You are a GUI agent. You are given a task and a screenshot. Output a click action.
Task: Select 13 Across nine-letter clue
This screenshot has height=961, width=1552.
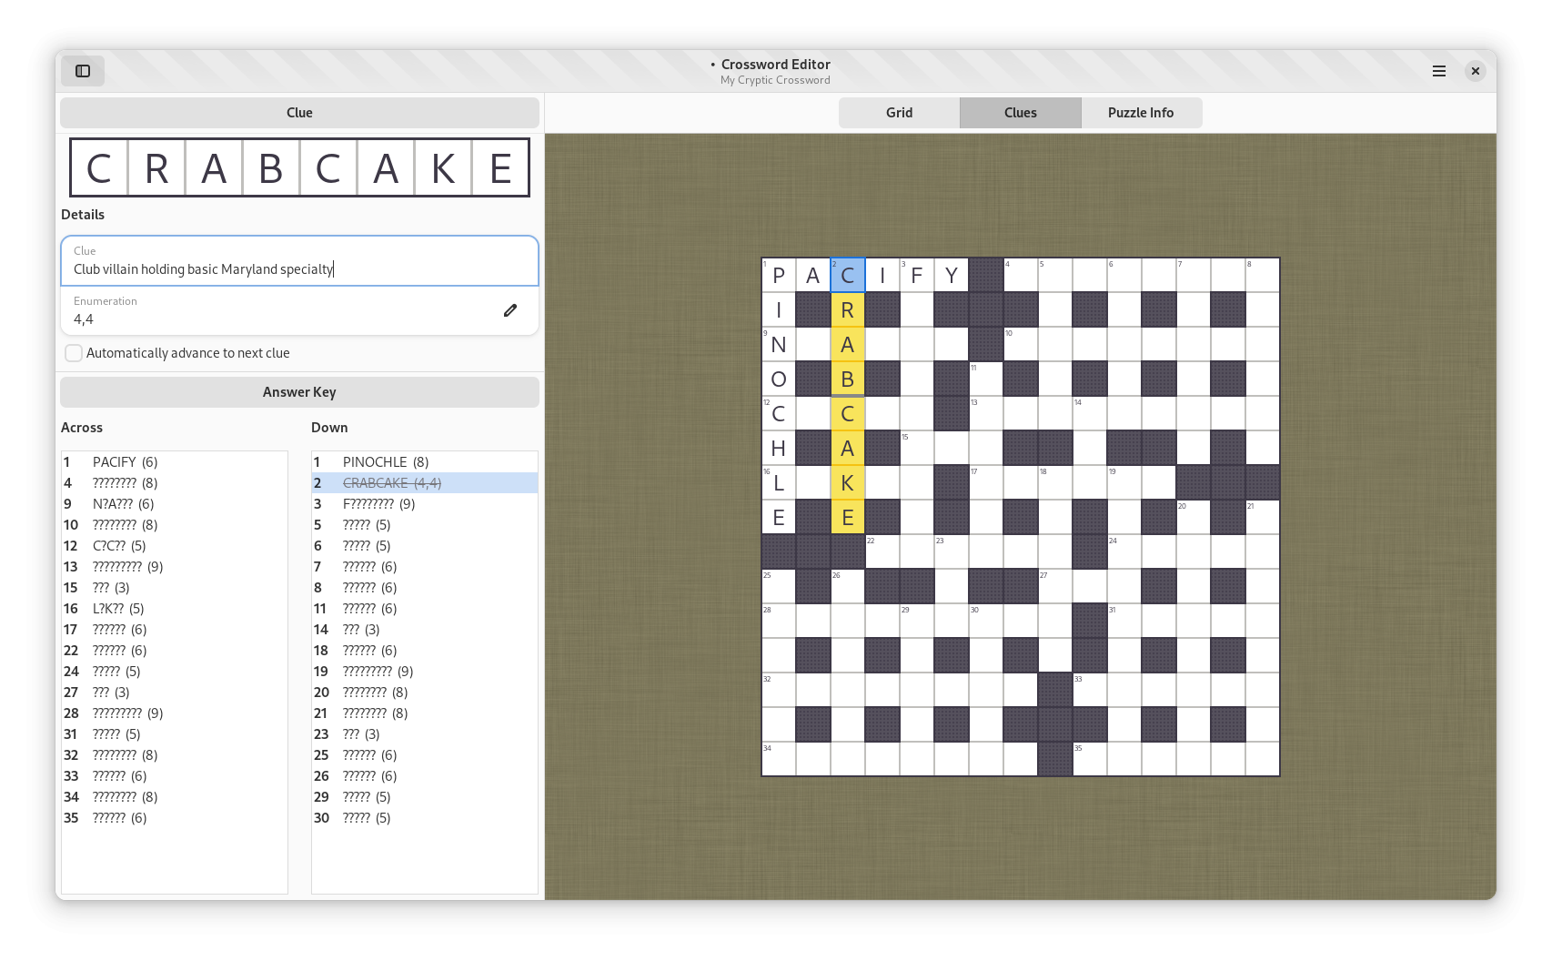click(175, 567)
